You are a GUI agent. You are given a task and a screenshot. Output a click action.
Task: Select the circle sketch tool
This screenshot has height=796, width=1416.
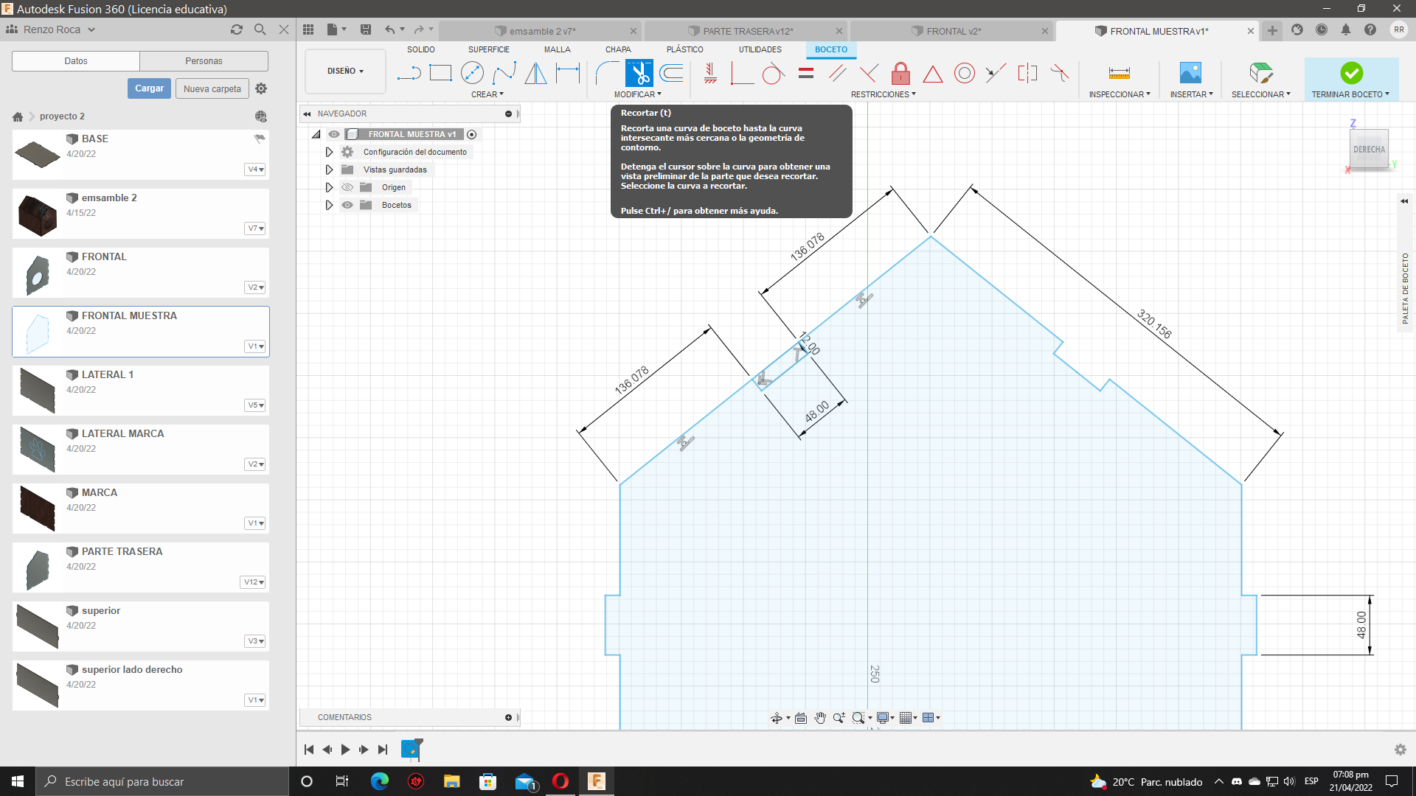(472, 73)
